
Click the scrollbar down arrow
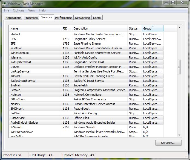tap(179, 135)
